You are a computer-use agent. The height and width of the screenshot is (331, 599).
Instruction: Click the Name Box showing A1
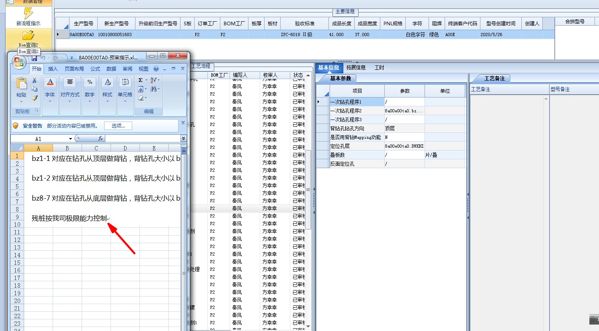[39, 139]
